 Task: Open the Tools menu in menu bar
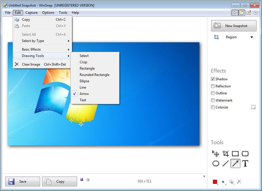(x=63, y=13)
